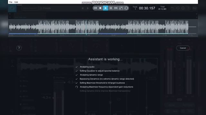Click the 'Analyzing audio' completed step
Screen dimensions: 206x115
(87, 67)
